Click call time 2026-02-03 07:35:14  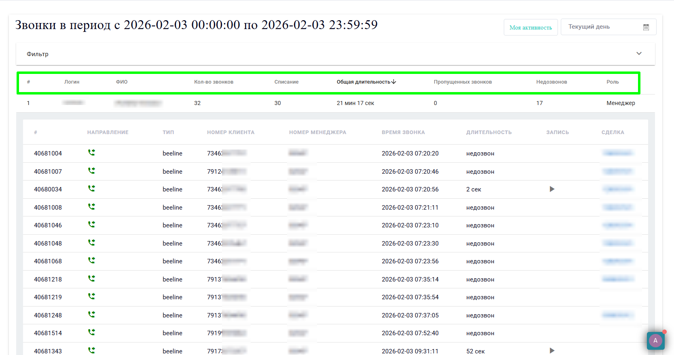(x=410, y=279)
